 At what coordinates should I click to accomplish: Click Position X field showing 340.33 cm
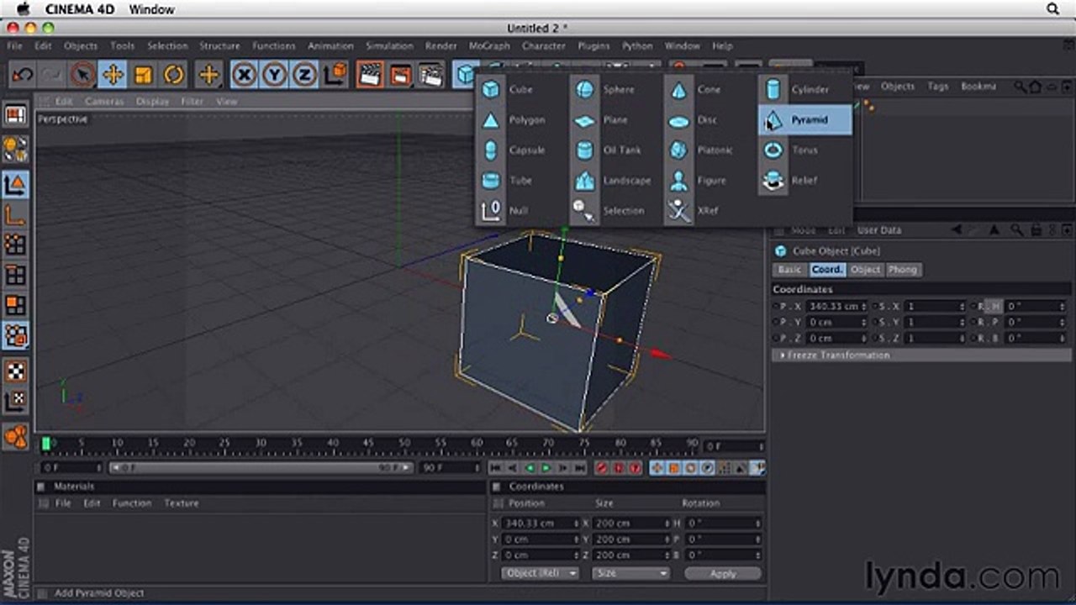541,523
